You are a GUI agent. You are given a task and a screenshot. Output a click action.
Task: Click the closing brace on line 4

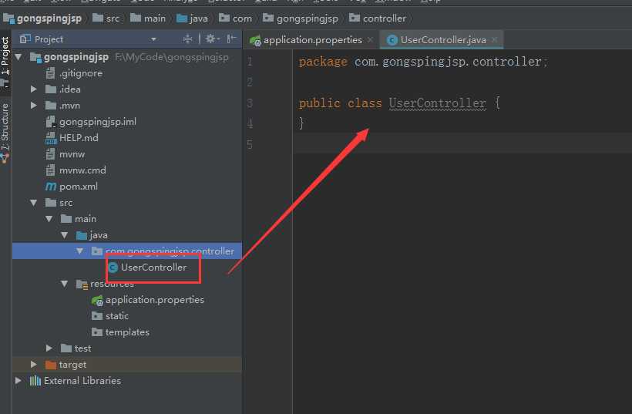pos(301,123)
